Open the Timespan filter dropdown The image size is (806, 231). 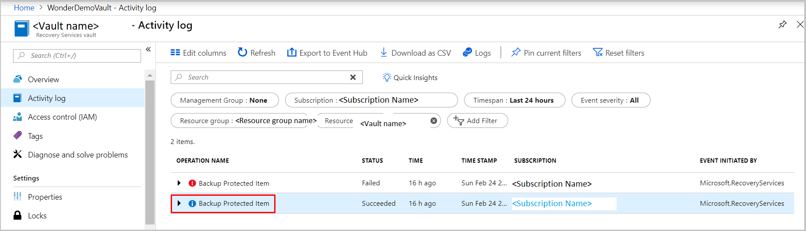pyautogui.click(x=514, y=100)
